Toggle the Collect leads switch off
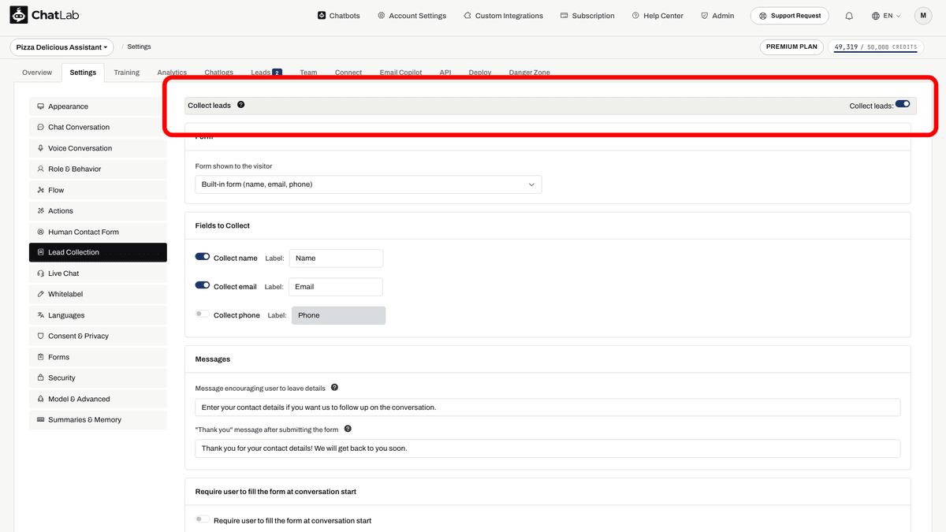Image resolution: width=946 pixels, height=532 pixels. click(x=903, y=104)
